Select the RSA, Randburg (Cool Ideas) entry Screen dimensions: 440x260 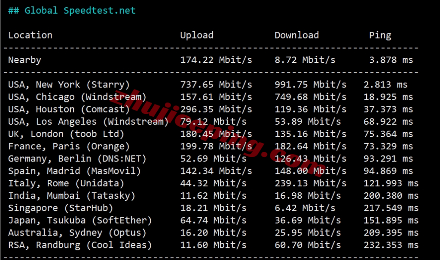[x=80, y=246]
